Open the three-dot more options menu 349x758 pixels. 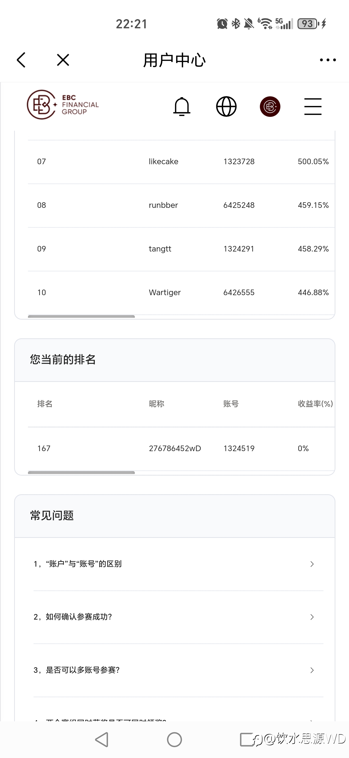tap(328, 60)
